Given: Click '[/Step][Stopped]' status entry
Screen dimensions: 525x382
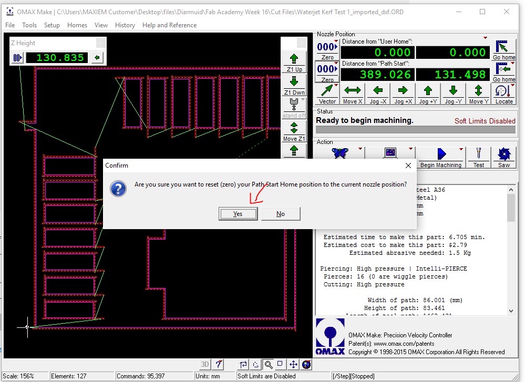Looking at the screenshot, I should pyautogui.click(x=354, y=376).
